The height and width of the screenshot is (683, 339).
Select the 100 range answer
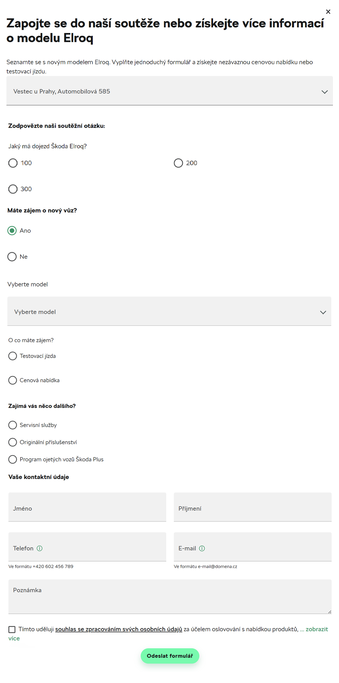pyautogui.click(x=13, y=163)
